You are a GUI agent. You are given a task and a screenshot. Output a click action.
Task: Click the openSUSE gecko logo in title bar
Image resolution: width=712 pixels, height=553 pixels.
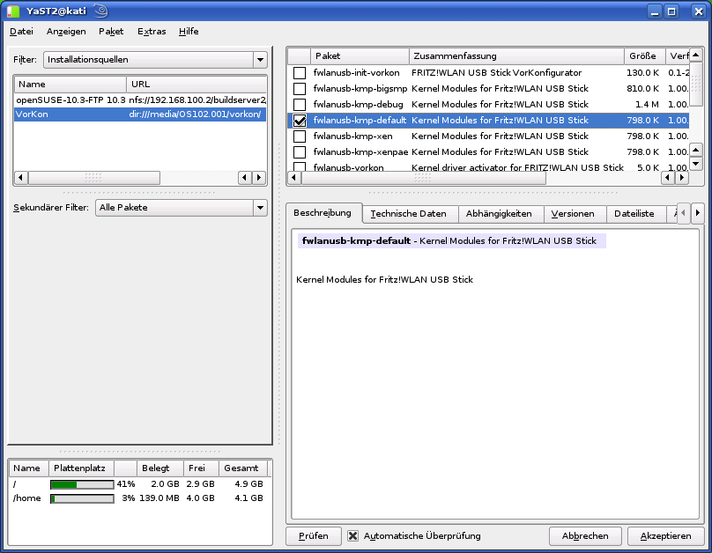pos(100,11)
